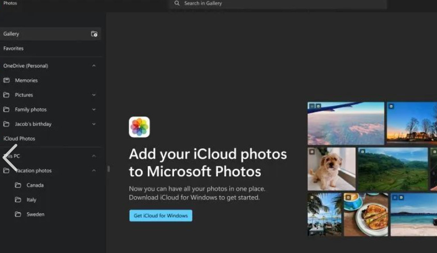This screenshot has width=437, height=253.
Task: Click the Jacob's birthday label
Action: [33, 124]
